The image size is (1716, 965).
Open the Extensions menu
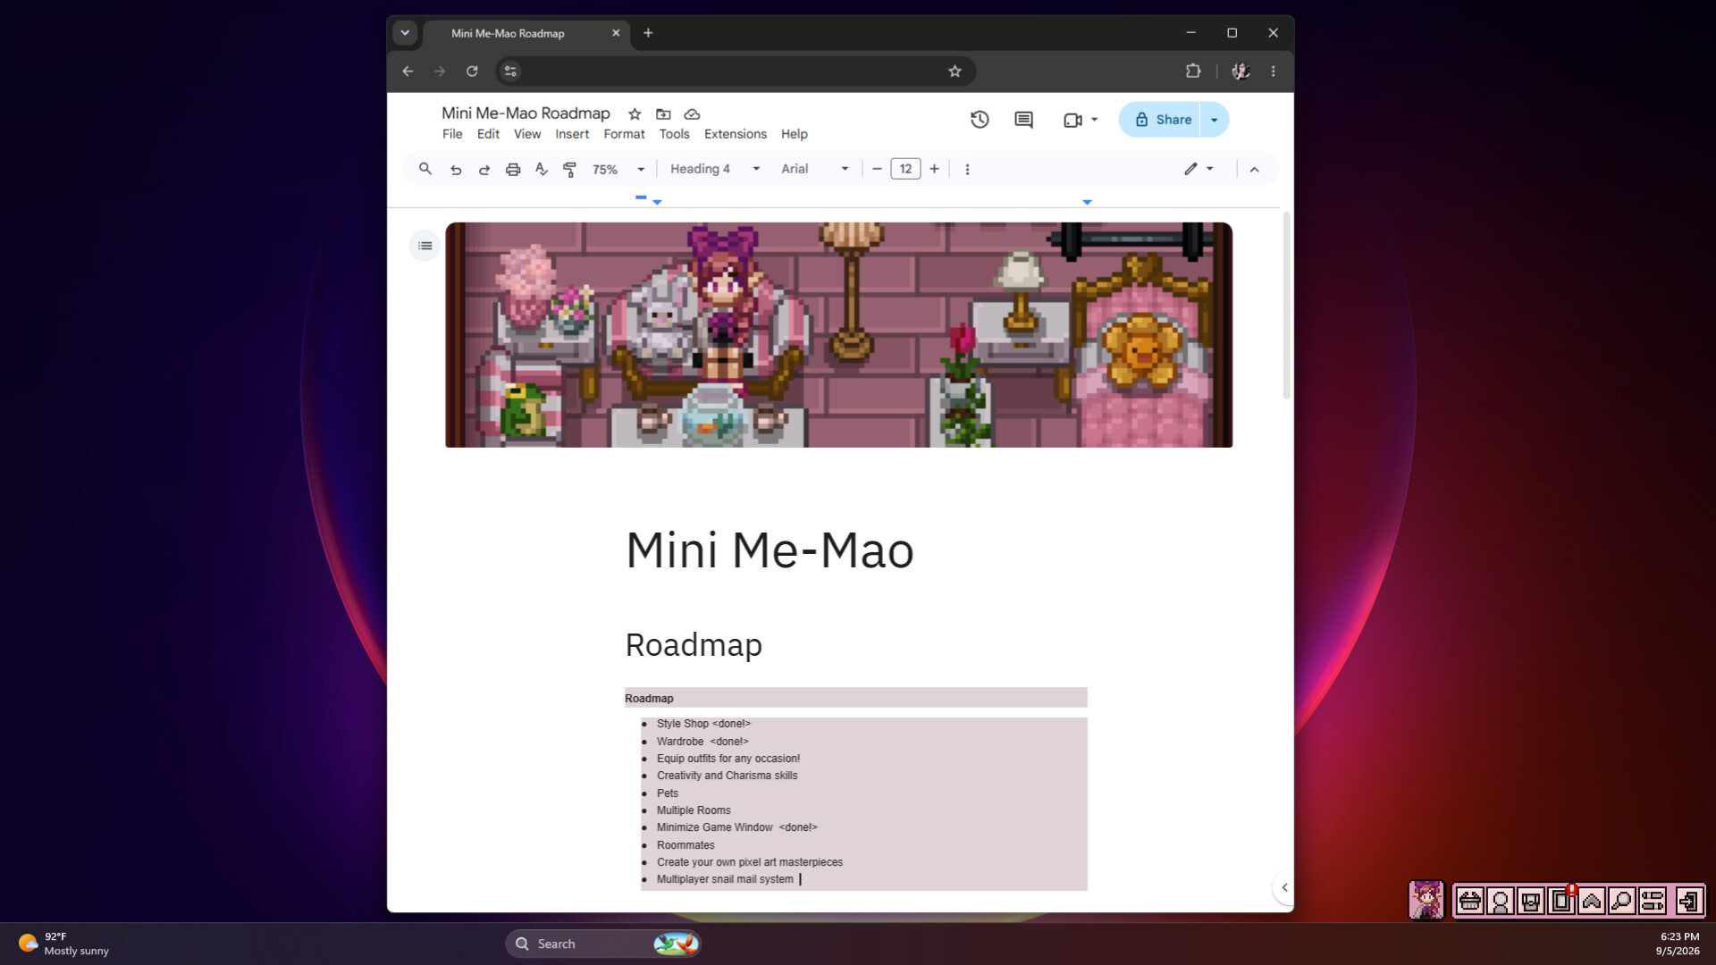(x=736, y=134)
